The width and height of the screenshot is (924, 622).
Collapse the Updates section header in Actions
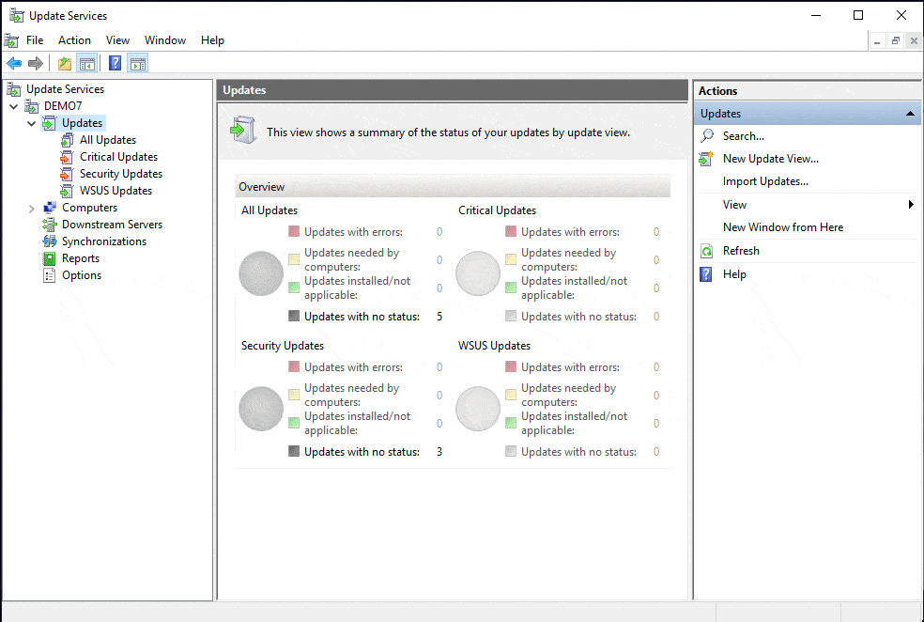[x=910, y=114]
